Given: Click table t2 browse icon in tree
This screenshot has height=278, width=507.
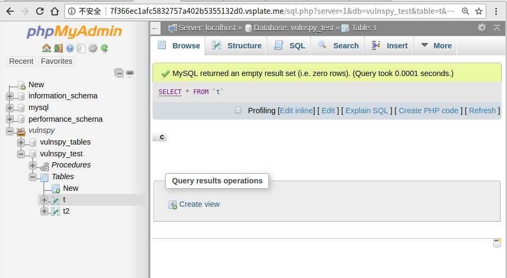Looking at the screenshot, I should click(56, 212).
